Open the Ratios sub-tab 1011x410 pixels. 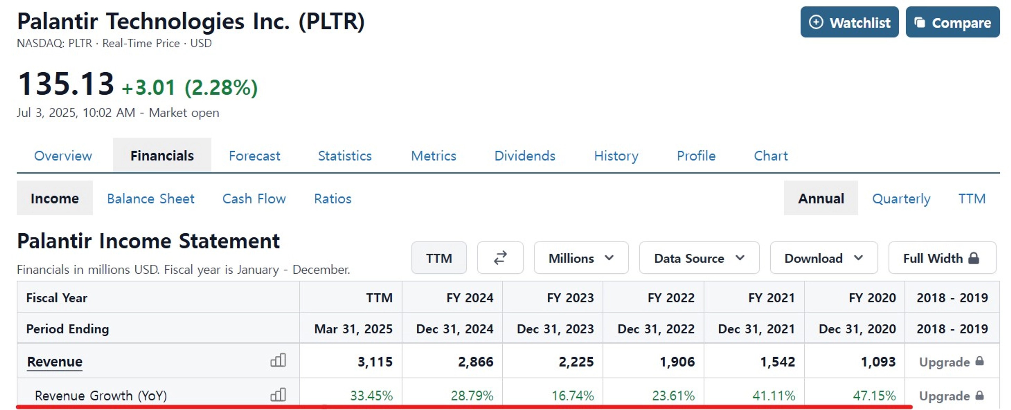pos(333,198)
